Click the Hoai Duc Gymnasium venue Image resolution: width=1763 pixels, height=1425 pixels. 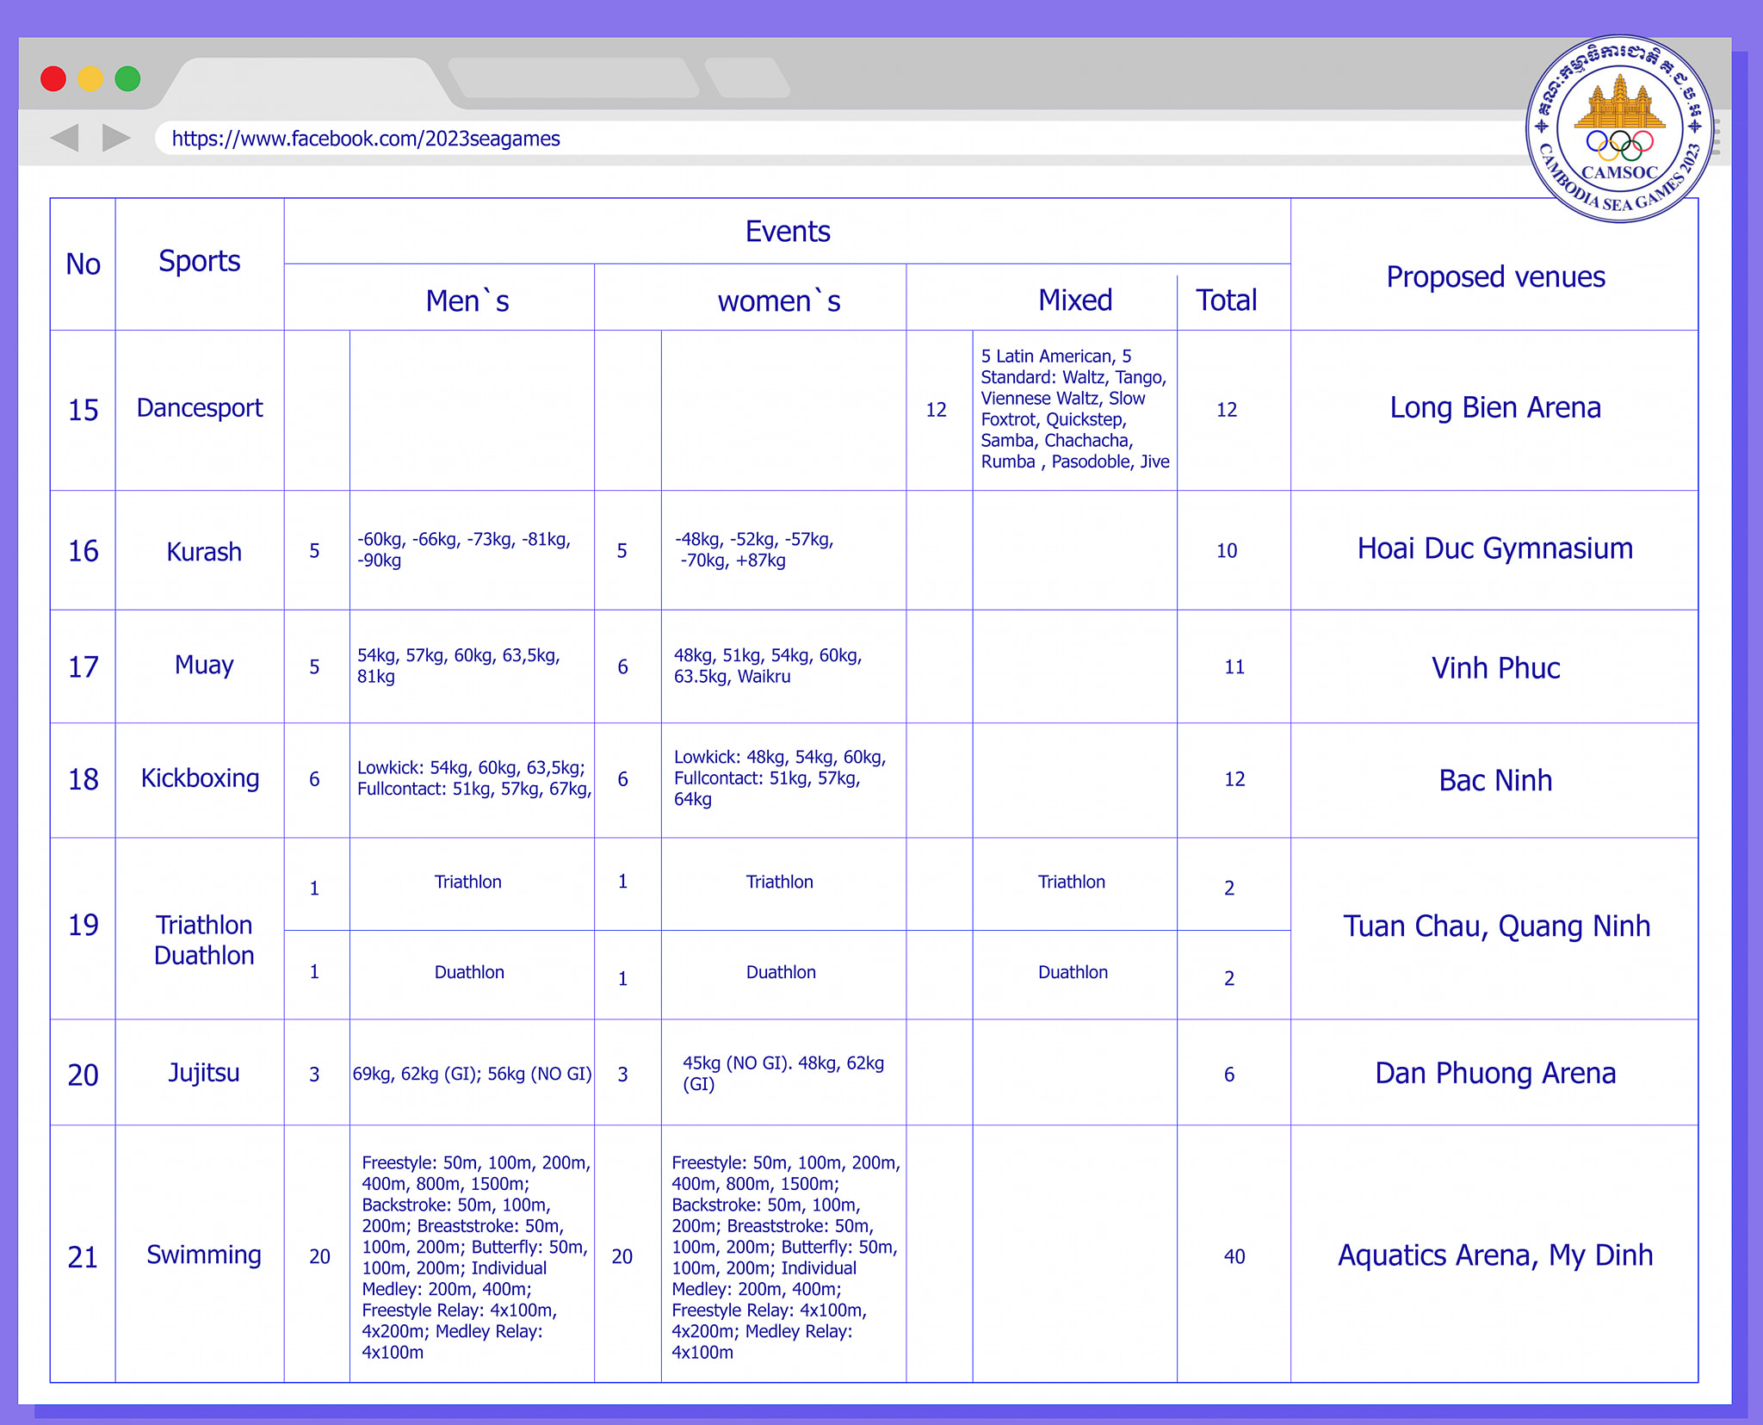click(x=1495, y=548)
